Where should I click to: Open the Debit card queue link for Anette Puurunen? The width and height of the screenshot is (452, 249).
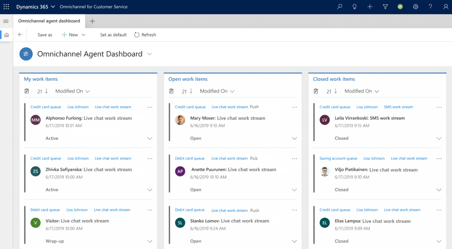click(x=190, y=158)
